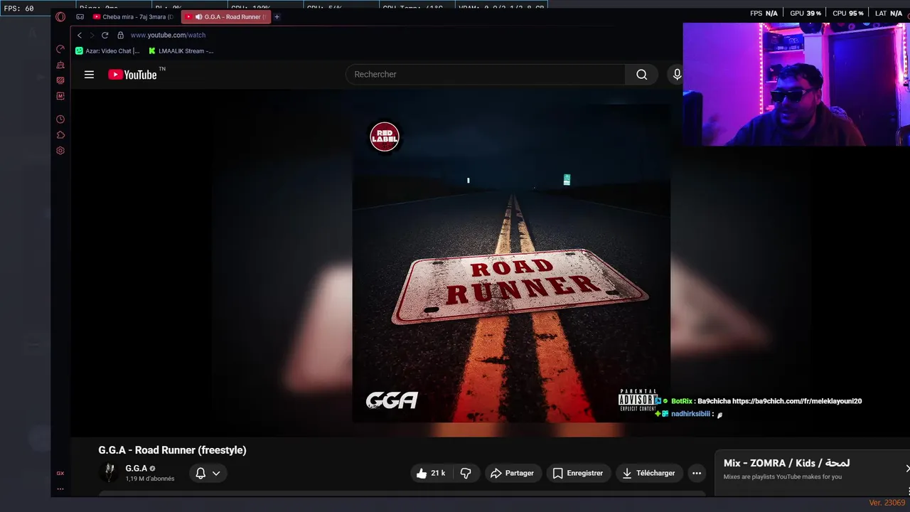This screenshot has width=910, height=512.
Task: Open the Opera GX menu logo
Action: click(60, 16)
